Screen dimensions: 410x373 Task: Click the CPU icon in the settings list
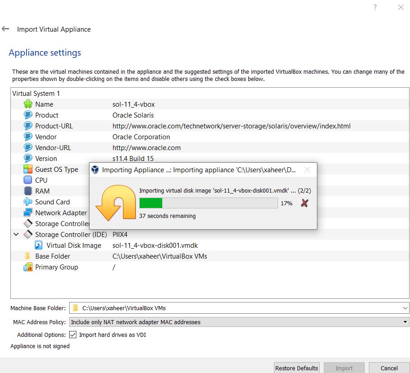coord(28,180)
